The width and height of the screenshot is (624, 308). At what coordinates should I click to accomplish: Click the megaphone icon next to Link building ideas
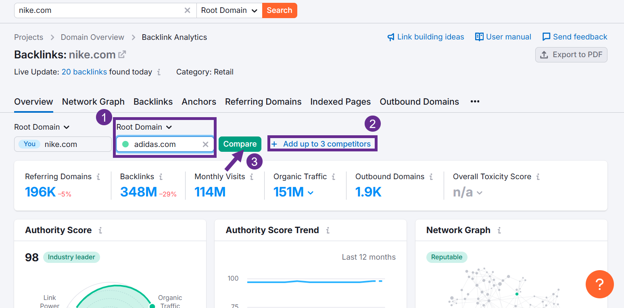391,37
